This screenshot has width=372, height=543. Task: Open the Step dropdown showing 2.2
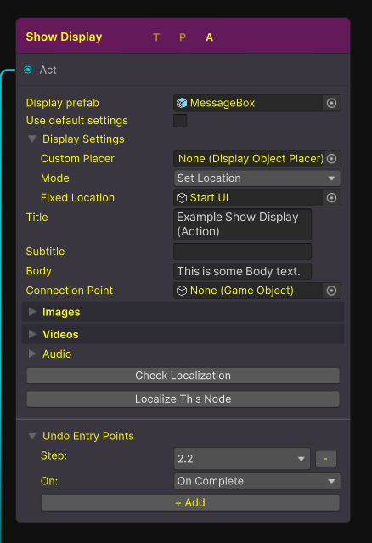tap(242, 459)
